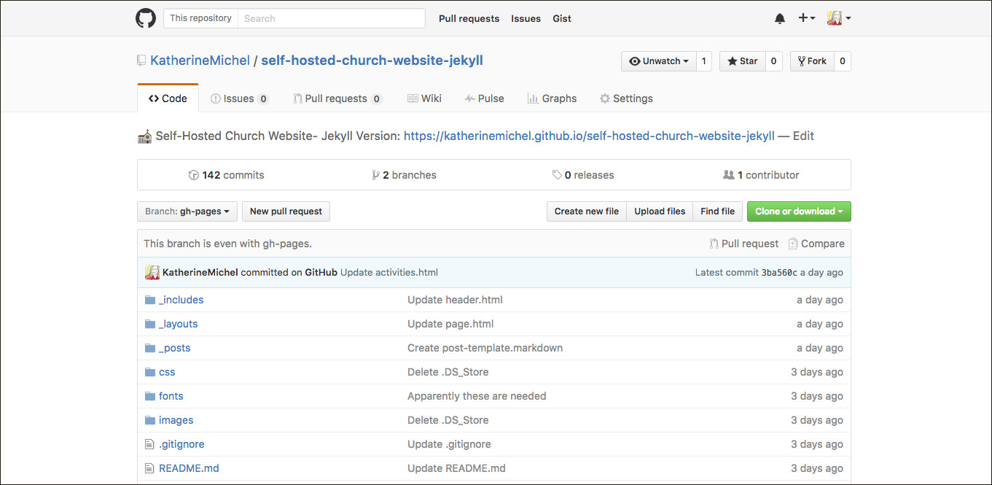This screenshot has height=485, width=992.
Task: Click the repository search input field
Action: [x=332, y=18]
